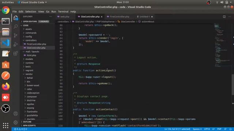Collapse the CODE root folder
The width and height of the screenshot is (234, 131).
pos(38,25)
